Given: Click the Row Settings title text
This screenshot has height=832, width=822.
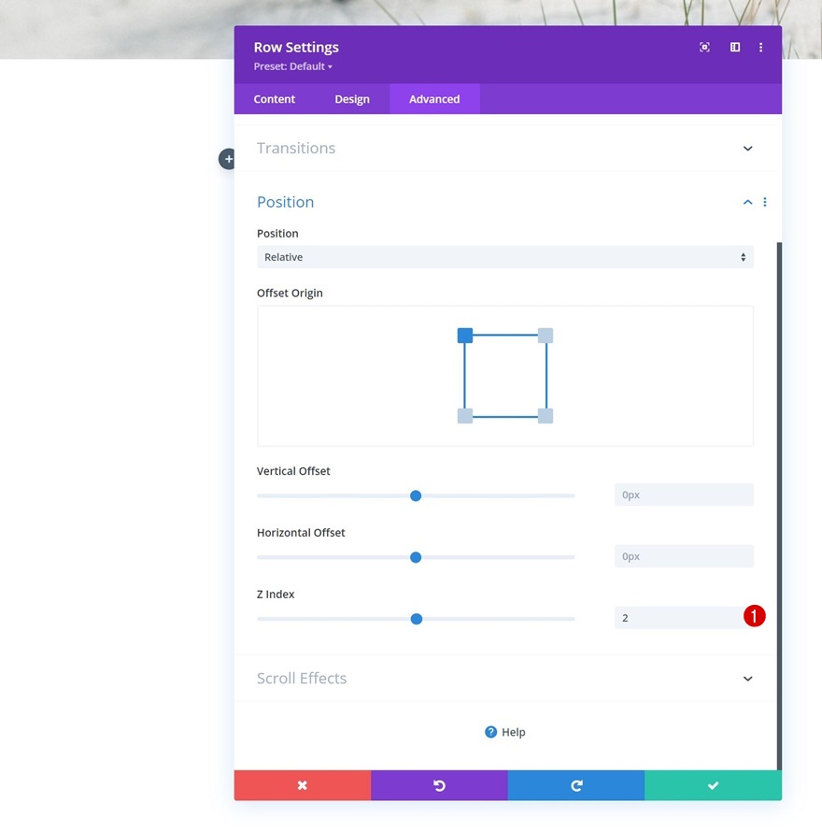Looking at the screenshot, I should [x=296, y=48].
